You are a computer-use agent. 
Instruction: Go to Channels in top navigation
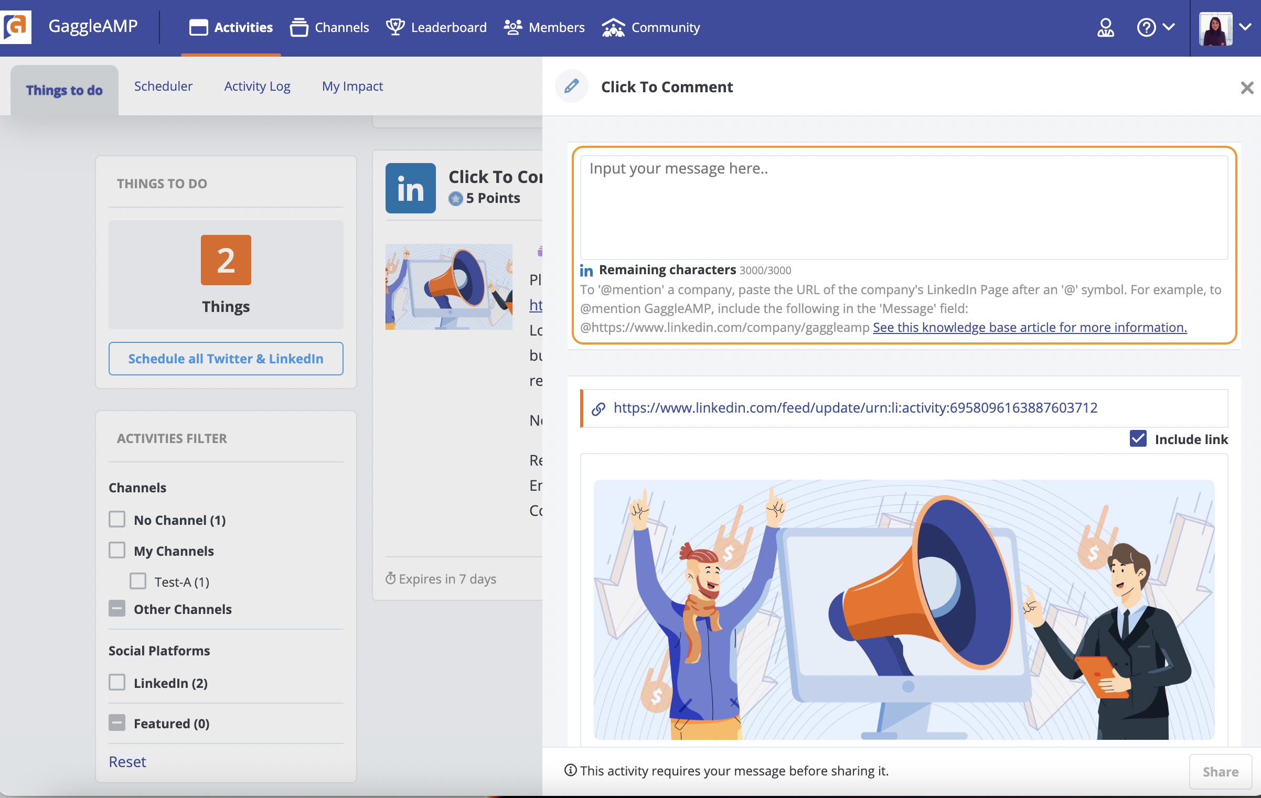pos(329,27)
